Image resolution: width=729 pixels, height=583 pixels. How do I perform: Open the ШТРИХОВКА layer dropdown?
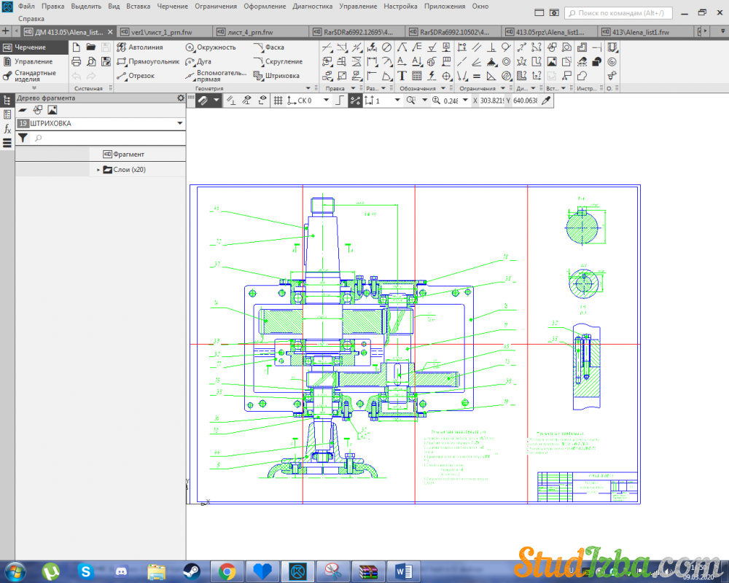179,124
